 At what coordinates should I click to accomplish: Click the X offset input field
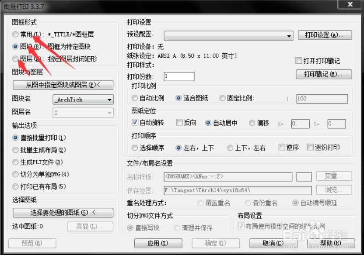click(x=301, y=124)
